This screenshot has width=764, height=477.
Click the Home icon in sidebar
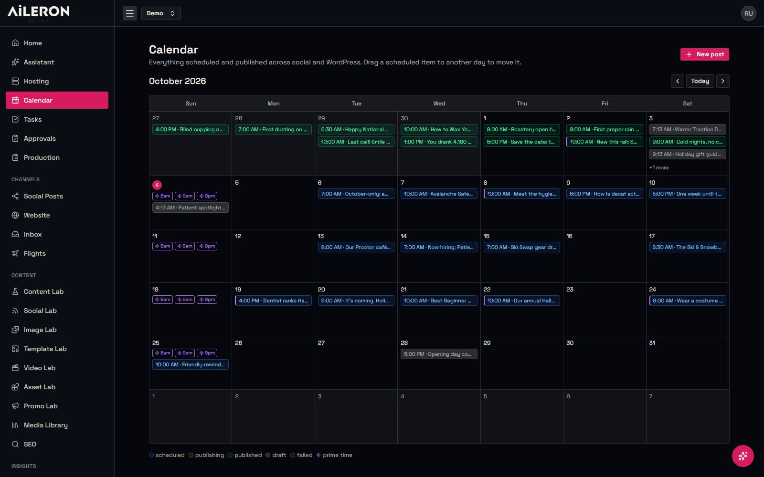point(15,43)
